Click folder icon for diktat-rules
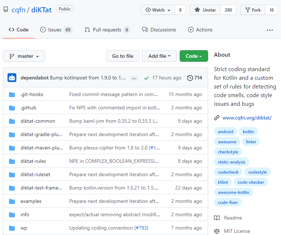This screenshot has width=281, height=235. coord(12,161)
